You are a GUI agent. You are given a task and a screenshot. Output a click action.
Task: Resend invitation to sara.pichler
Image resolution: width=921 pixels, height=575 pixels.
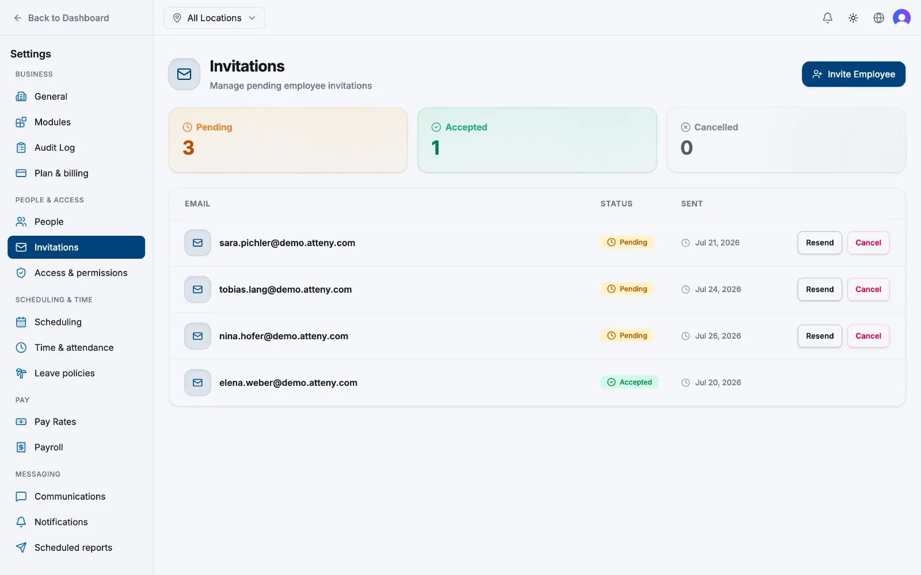[820, 243]
